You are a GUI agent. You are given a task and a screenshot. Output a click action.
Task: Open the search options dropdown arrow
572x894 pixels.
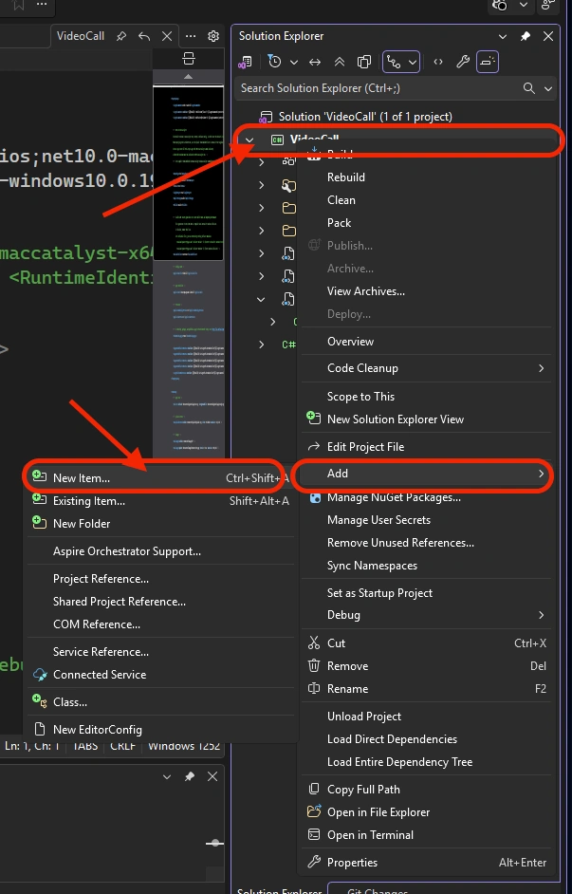coord(548,89)
